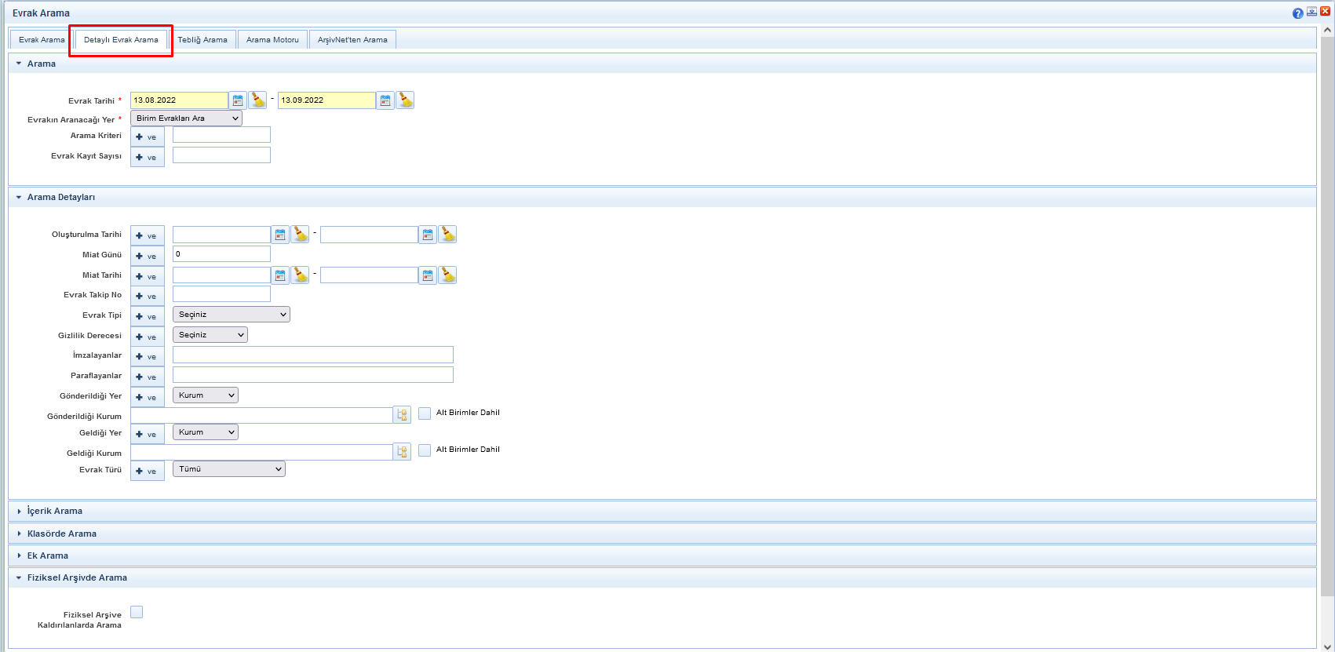Open organization tree picker for Gönderildiği Kurum
Image resolution: width=1335 pixels, height=652 pixels.
click(402, 415)
